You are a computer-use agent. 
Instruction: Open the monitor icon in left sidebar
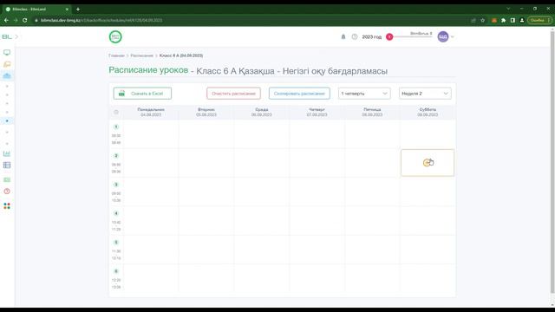point(7,52)
